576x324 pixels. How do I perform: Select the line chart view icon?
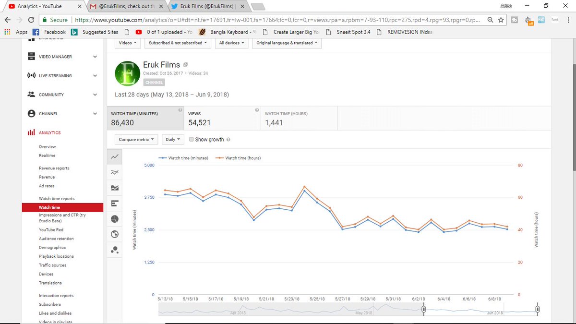114,157
